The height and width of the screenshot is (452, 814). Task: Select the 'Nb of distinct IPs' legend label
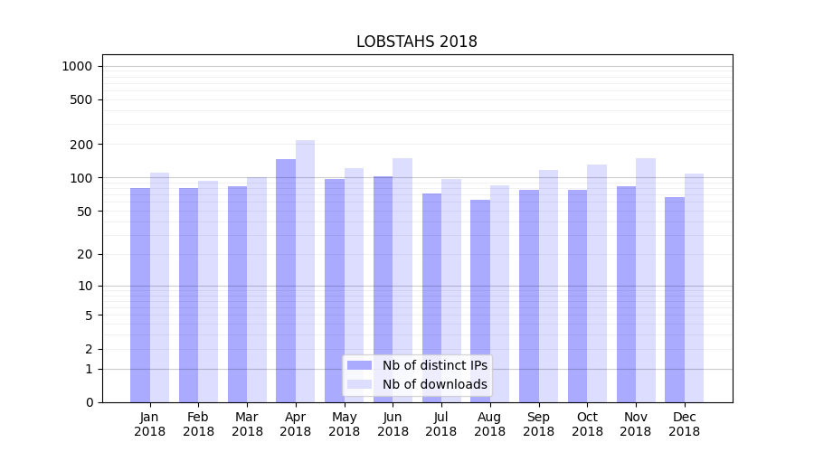434,365
